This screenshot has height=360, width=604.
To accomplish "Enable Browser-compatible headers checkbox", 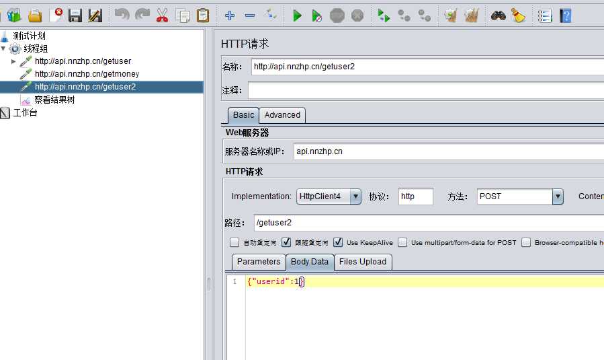I will [x=526, y=242].
